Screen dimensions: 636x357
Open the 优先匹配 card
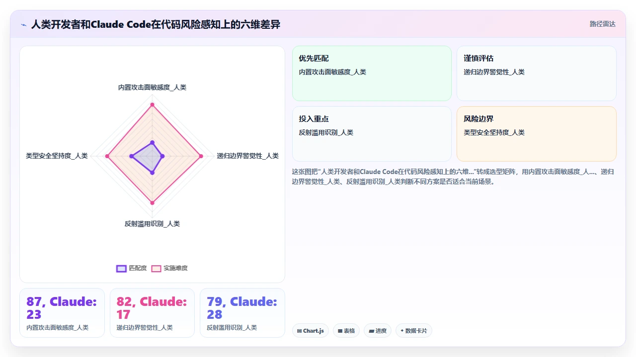coord(372,73)
